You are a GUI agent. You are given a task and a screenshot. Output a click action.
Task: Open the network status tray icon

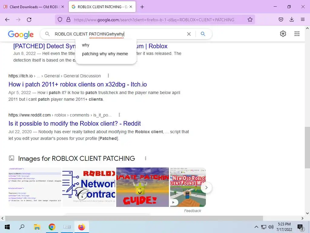pyautogui.click(x=264, y=227)
